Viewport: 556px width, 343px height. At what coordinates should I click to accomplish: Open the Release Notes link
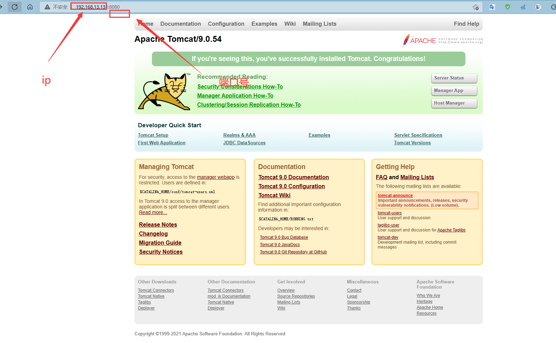pos(158,224)
